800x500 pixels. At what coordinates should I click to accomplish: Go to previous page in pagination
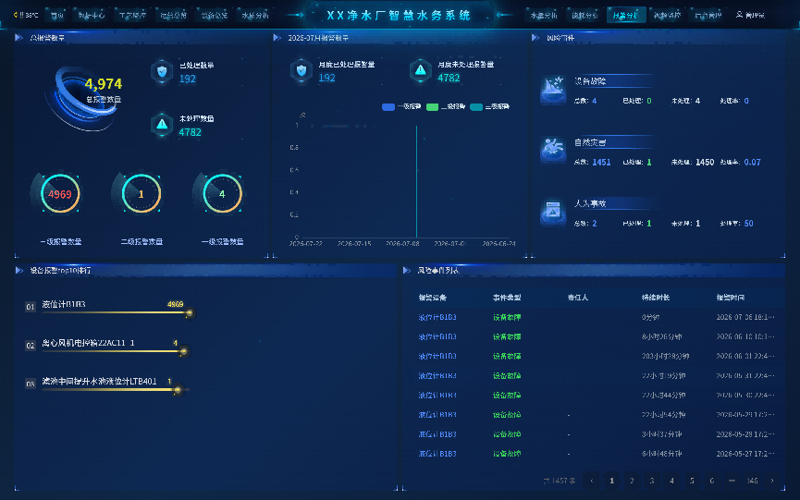point(592,481)
